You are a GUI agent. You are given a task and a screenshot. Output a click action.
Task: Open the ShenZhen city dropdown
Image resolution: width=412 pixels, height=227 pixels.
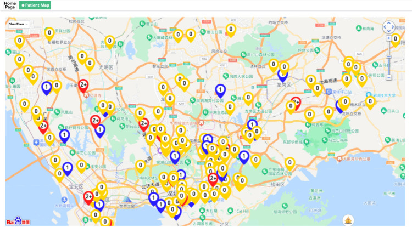coord(18,24)
